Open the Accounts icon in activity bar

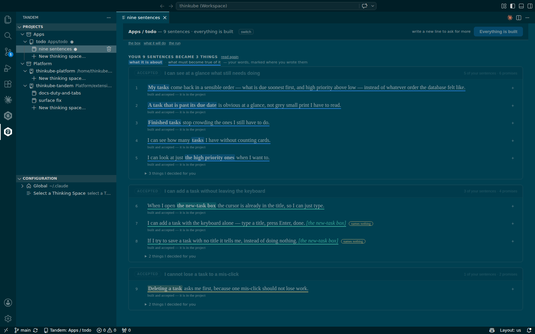[x=8, y=303]
